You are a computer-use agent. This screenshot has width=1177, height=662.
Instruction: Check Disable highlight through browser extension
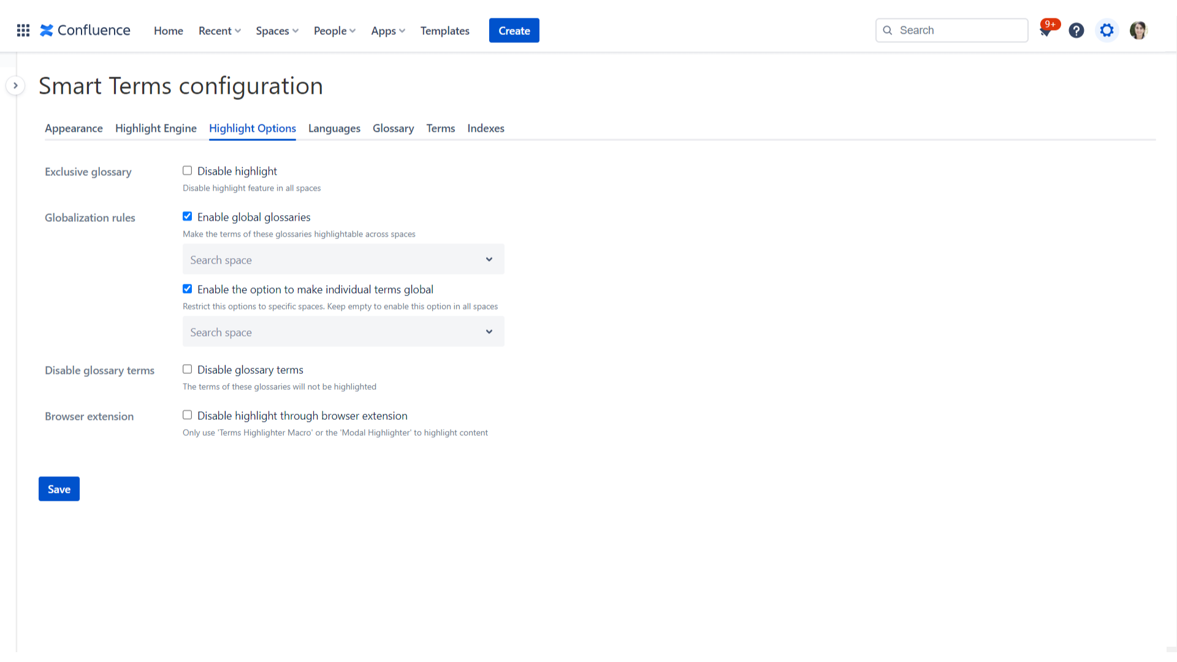coord(188,415)
